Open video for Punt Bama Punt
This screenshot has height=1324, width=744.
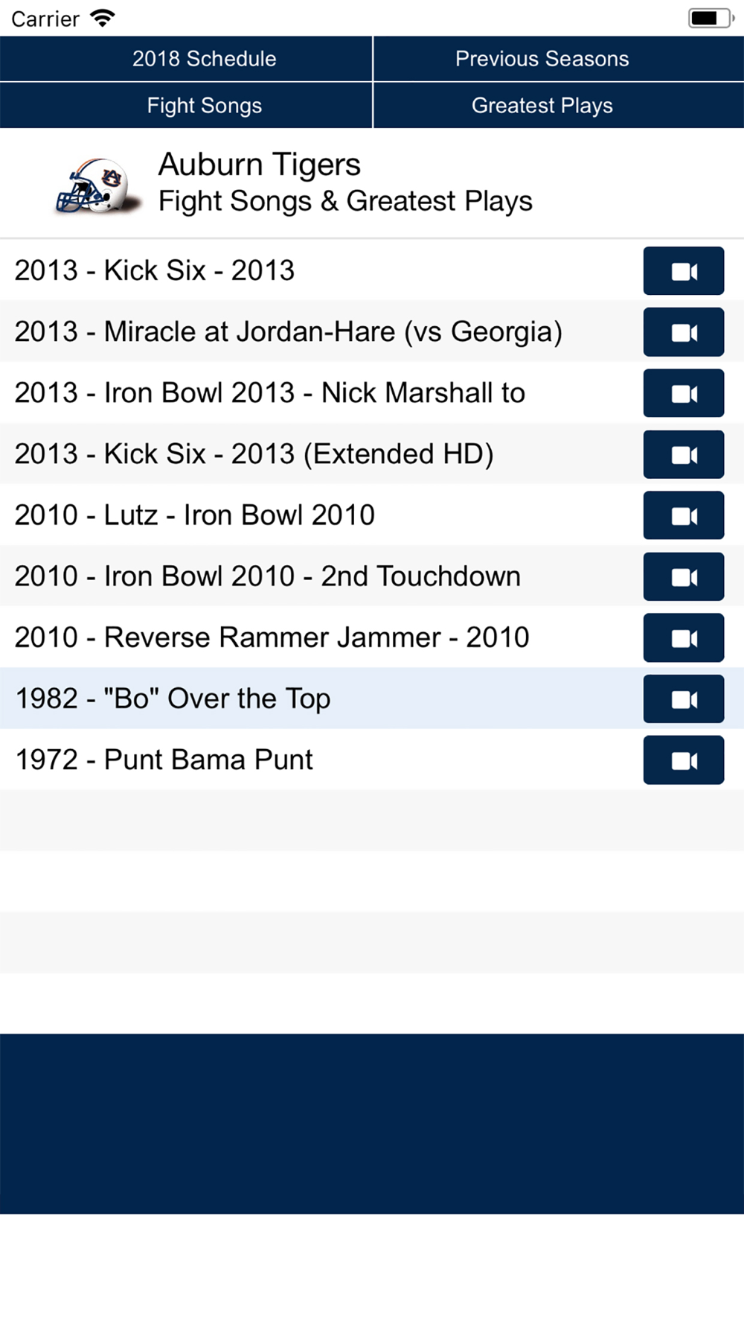click(x=683, y=760)
